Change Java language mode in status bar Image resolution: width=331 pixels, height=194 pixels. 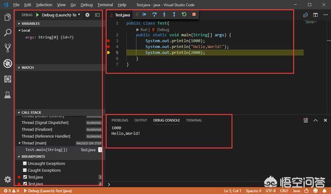point(296,191)
